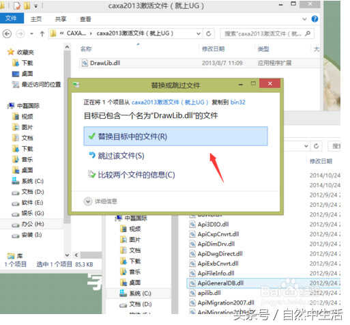Refresh the caxa2013 folder address bar
This screenshot has height=325, width=350.
point(209,33)
